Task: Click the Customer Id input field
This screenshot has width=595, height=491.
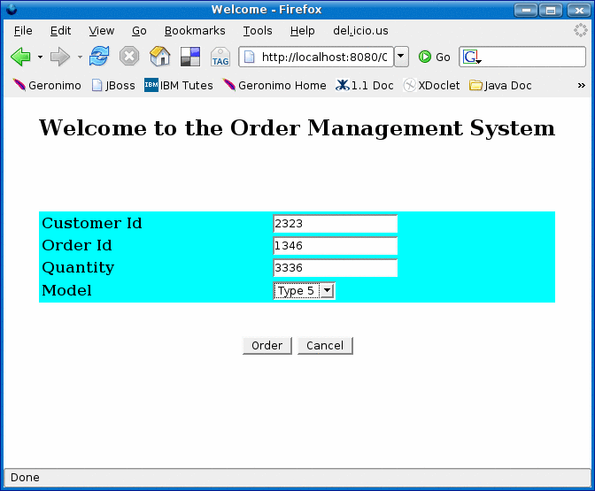Action: pyautogui.click(x=335, y=223)
